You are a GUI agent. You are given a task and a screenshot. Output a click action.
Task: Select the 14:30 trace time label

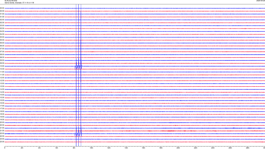point(2,92)
